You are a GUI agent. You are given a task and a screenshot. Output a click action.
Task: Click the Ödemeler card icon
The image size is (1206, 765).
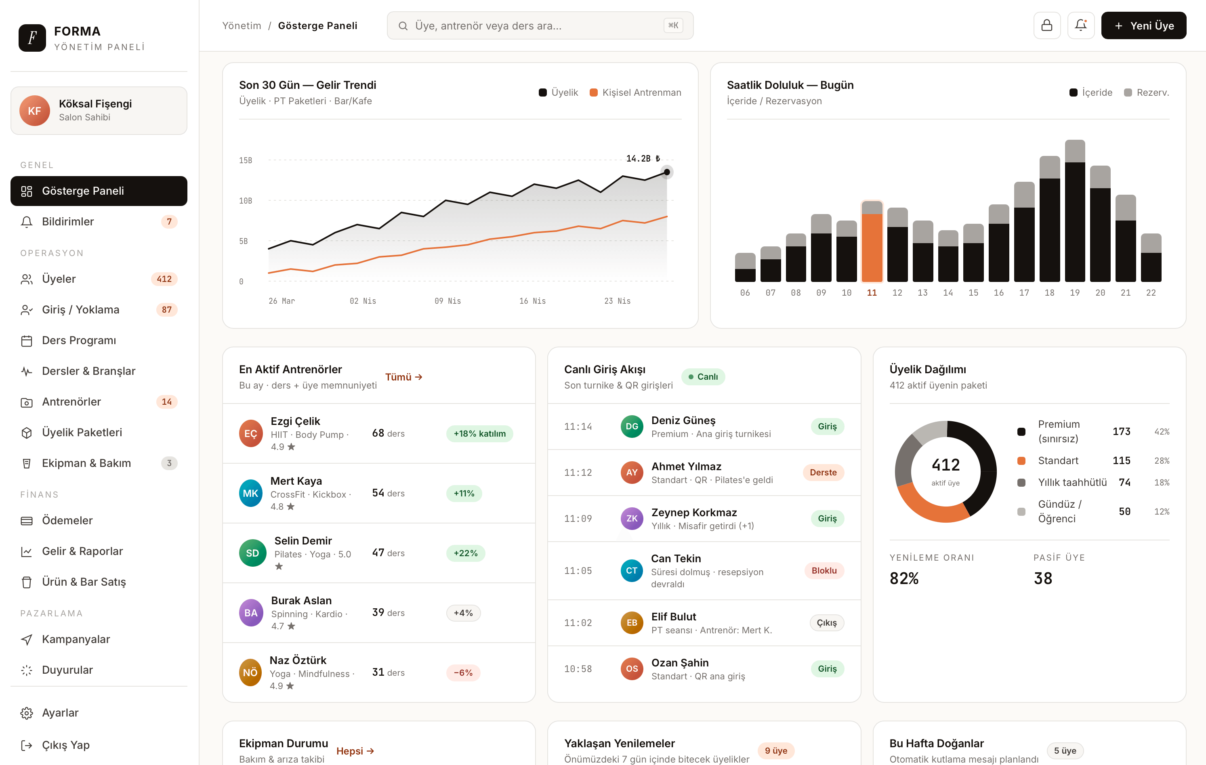[x=27, y=521]
